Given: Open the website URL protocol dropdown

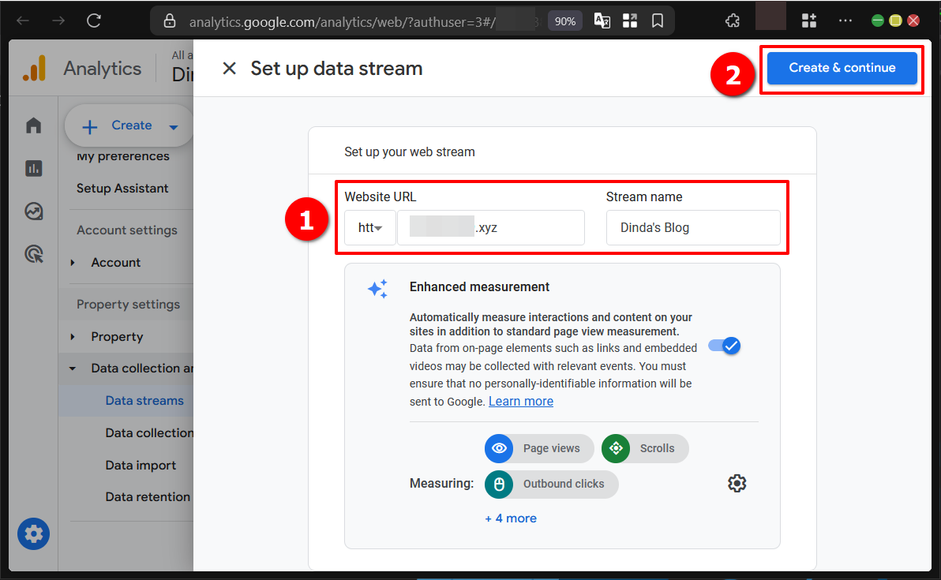Looking at the screenshot, I should click(x=369, y=227).
